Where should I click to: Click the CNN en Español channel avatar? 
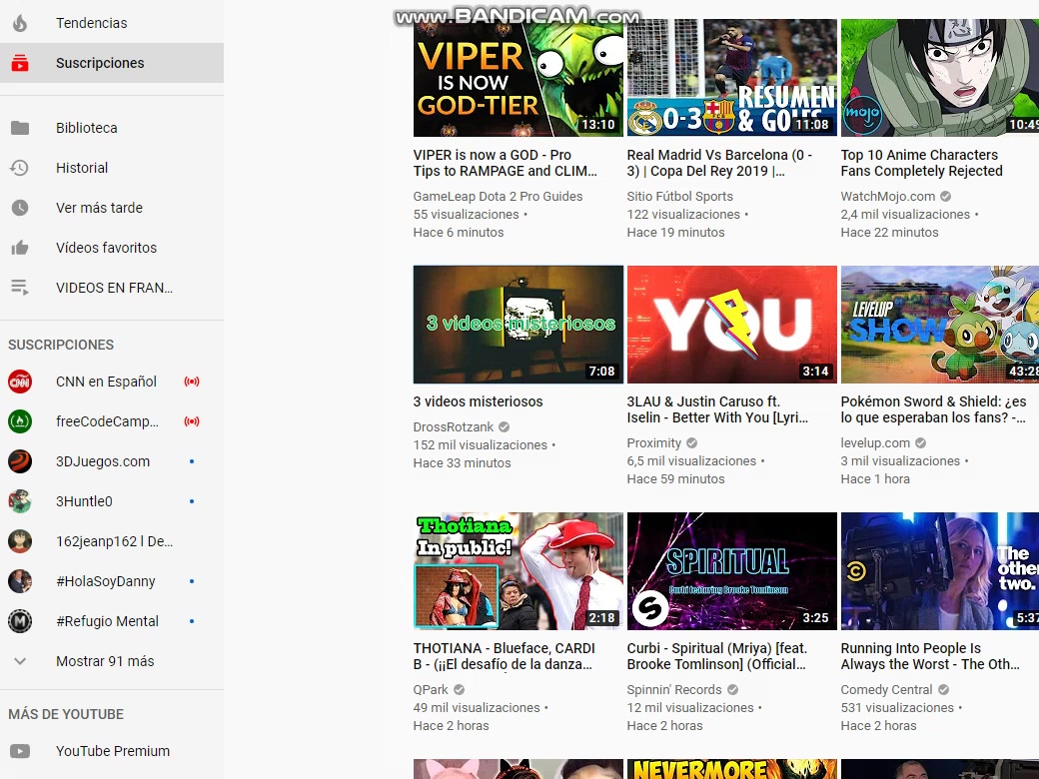(x=20, y=382)
